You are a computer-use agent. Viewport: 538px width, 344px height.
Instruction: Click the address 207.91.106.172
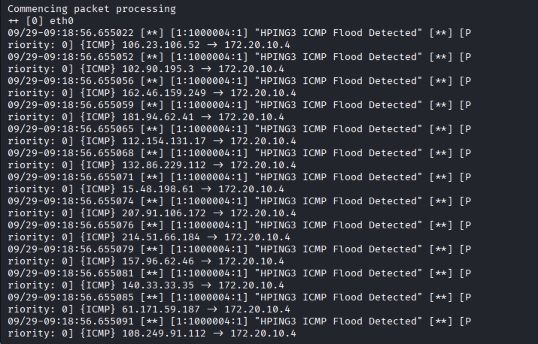click(x=164, y=213)
